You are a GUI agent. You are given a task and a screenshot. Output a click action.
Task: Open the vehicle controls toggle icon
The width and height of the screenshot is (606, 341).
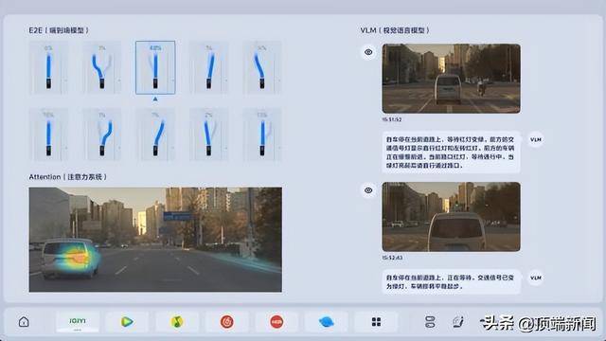pos(430,322)
